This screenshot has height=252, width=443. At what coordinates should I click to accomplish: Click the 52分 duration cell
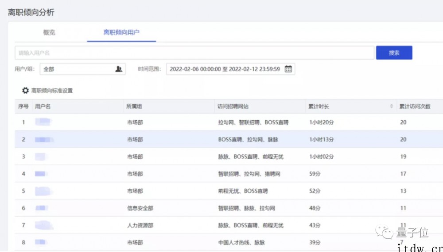tap(315, 191)
